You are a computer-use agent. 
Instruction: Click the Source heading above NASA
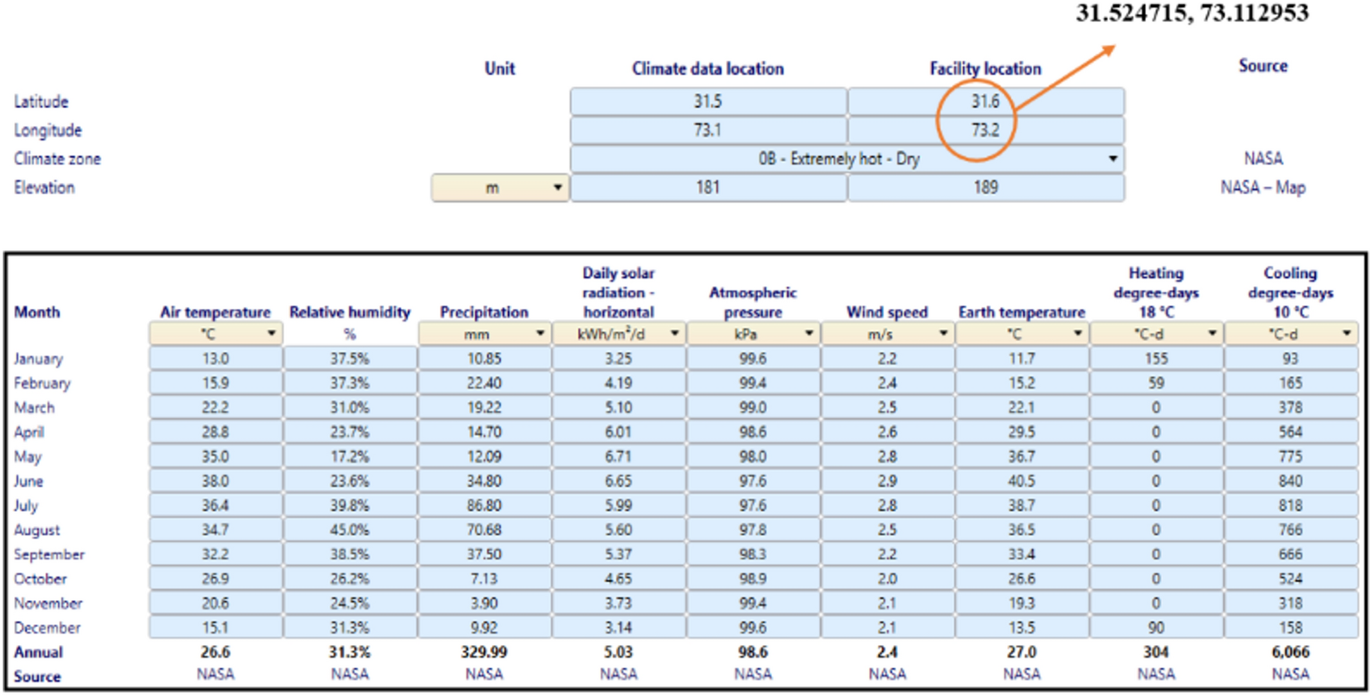point(1263,66)
